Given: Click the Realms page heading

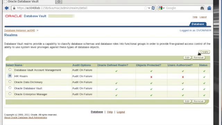Looking at the screenshot, I should coord(11,35).
